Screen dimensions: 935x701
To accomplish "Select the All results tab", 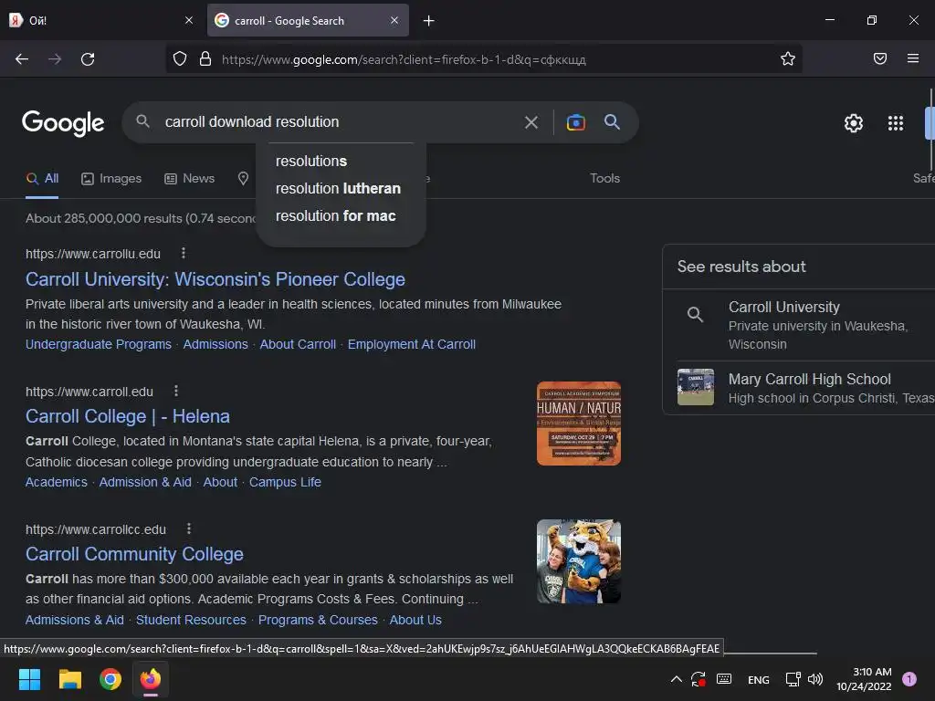I will (42, 178).
